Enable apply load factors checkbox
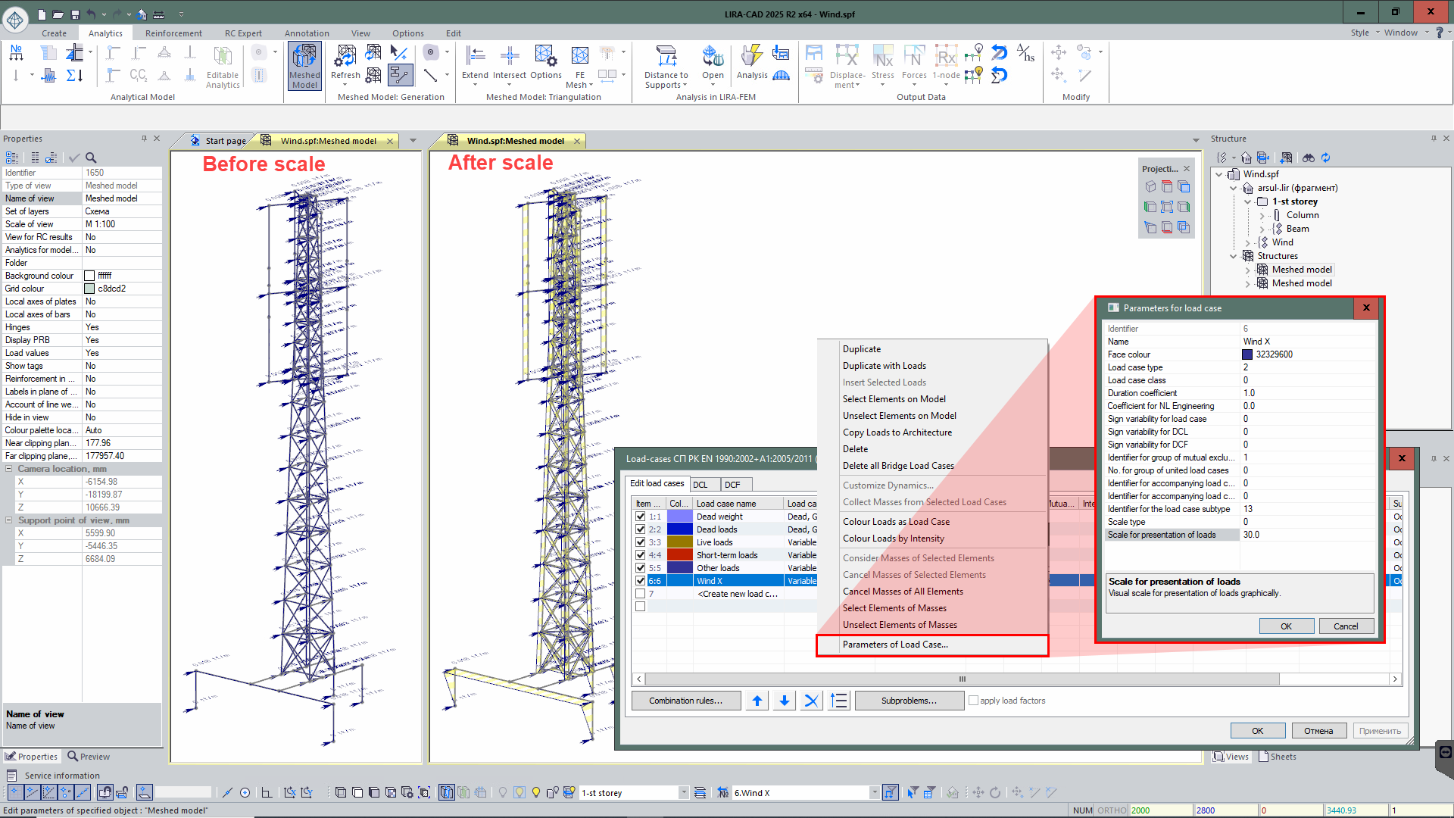 click(974, 701)
